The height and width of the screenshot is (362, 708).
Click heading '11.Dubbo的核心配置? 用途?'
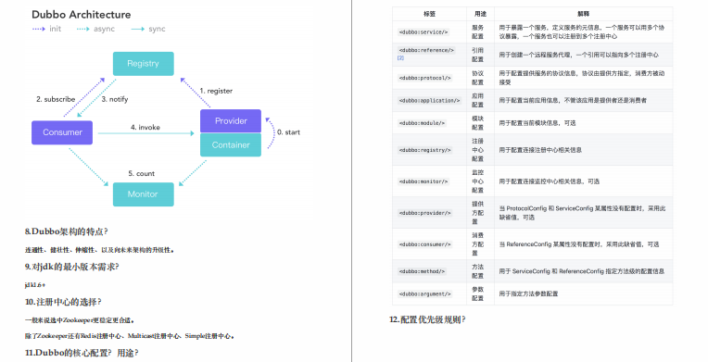[x=82, y=353]
